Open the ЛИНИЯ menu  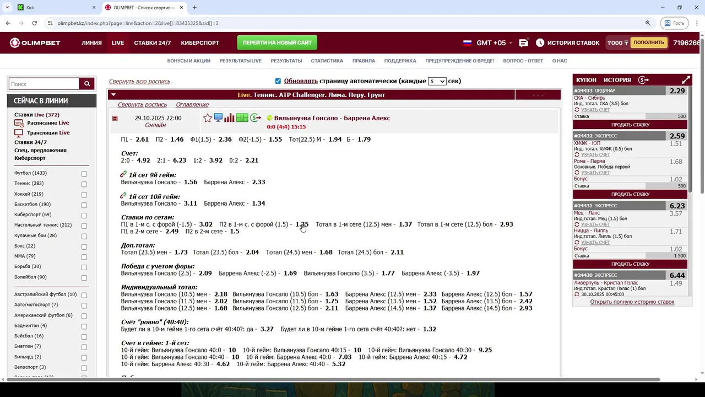tap(91, 42)
